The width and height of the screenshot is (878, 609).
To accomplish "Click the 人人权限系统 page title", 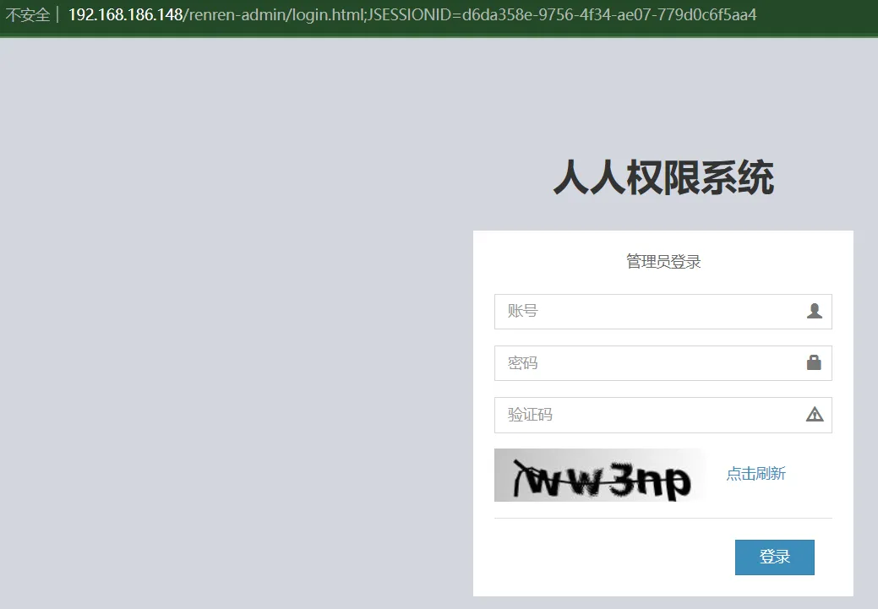I will tap(663, 179).
